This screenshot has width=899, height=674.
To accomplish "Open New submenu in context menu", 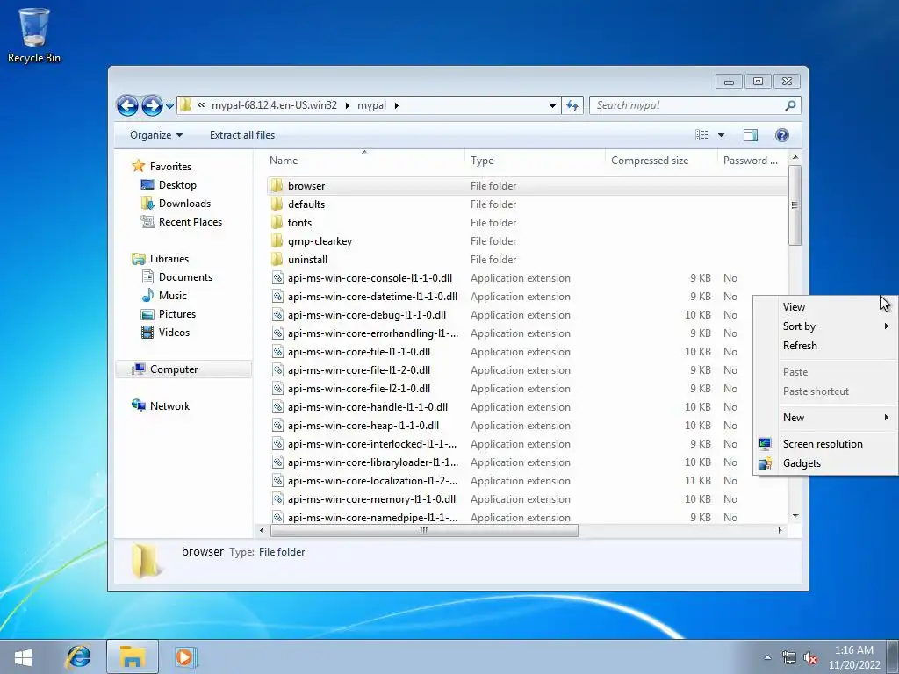I will pyautogui.click(x=825, y=418).
